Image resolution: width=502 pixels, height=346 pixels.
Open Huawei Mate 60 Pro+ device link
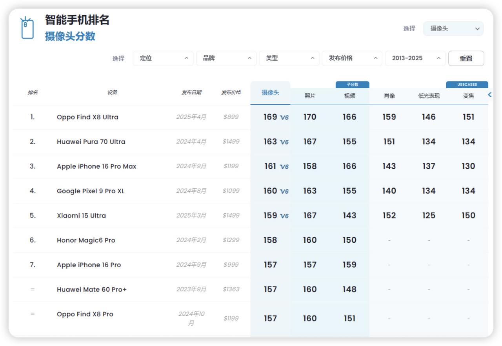coord(92,290)
